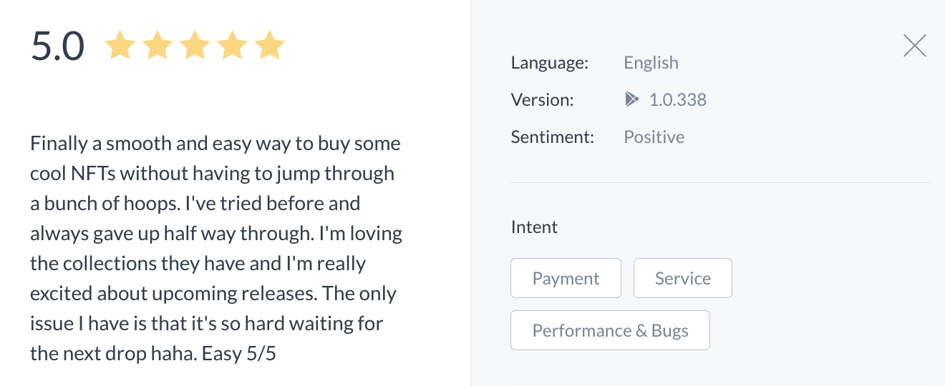Select the Payment intent tag
This screenshot has height=386, width=945.
(566, 278)
